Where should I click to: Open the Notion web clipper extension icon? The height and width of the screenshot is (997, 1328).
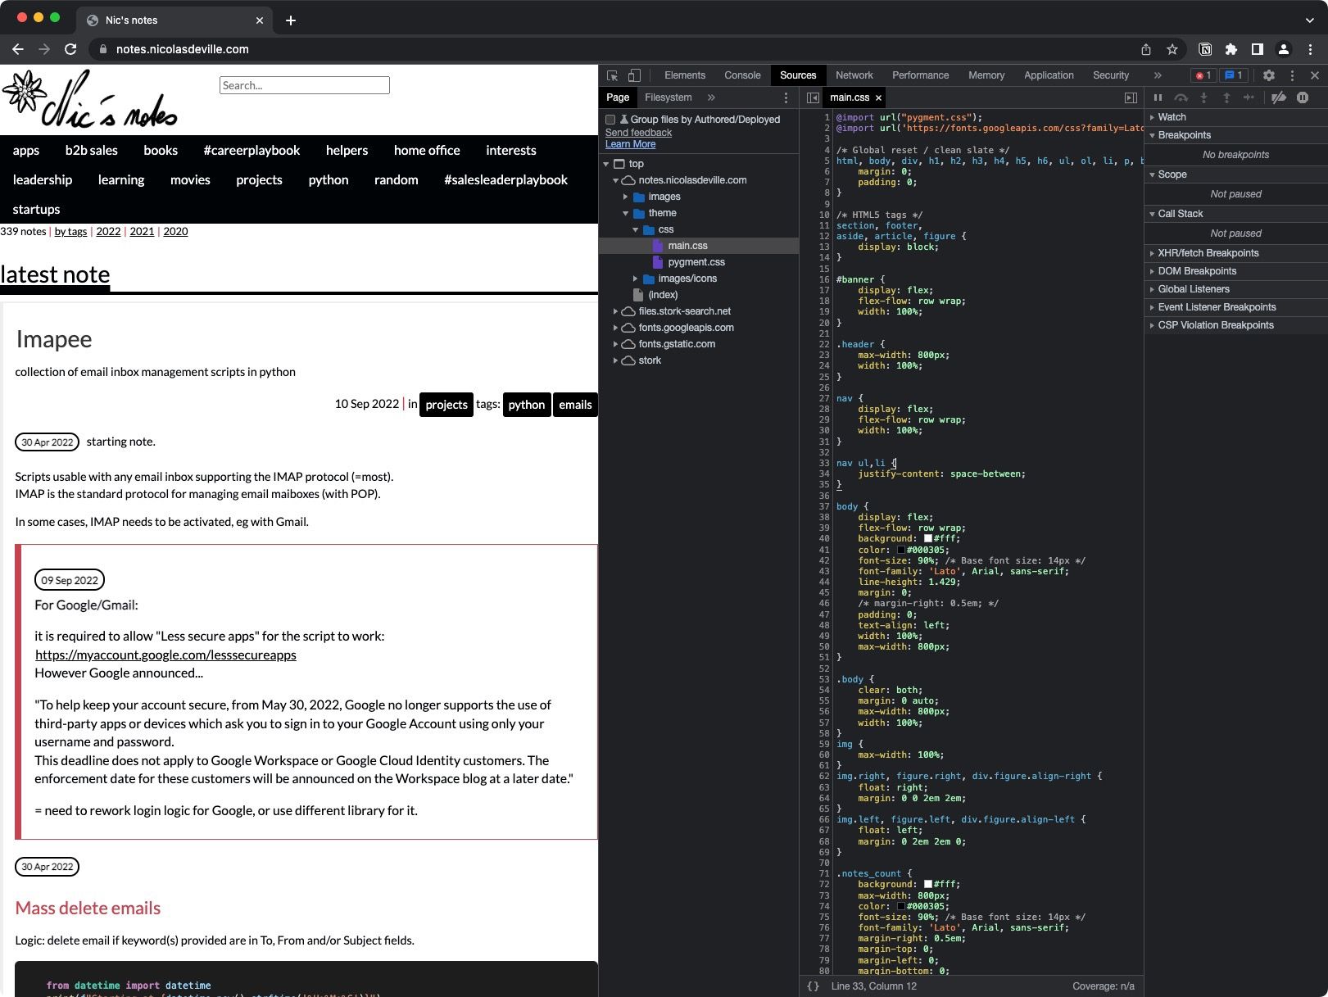[x=1205, y=49]
